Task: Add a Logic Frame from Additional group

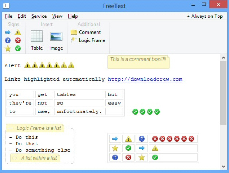Action: (x=88, y=40)
